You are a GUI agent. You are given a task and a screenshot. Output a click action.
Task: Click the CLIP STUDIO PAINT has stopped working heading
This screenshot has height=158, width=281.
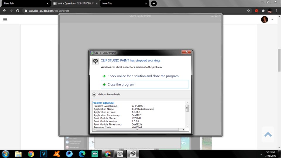click(x=130, y=60)
